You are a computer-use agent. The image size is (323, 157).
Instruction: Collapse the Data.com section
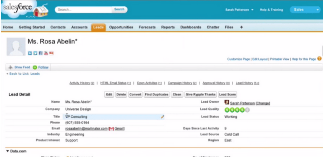pos(8,151)
